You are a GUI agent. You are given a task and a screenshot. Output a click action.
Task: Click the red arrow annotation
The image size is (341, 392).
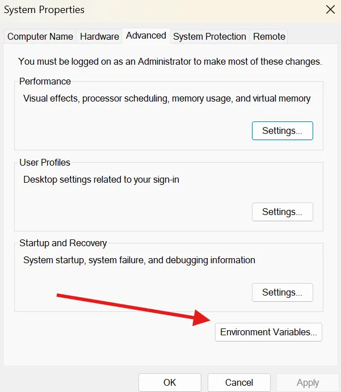(x=135, y=307)
